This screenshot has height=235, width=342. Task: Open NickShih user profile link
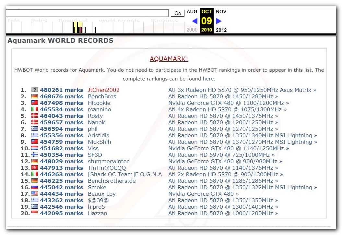tap(100, 142)
